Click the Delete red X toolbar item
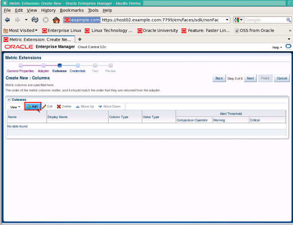The width and height of the screenshot is (293, 225). coord(64,106)
